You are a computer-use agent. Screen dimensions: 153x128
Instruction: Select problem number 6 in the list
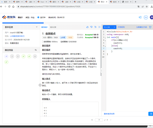35,56
